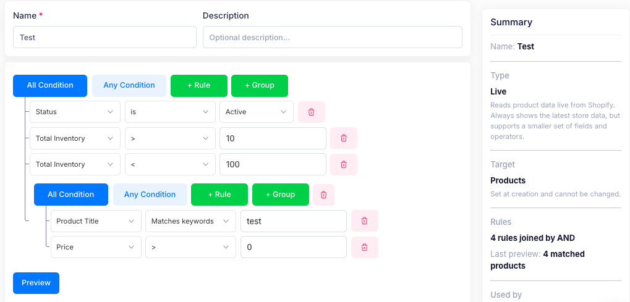Switch top-level group to Any Condition
630x302 pixels.
(x=129, y=86)
